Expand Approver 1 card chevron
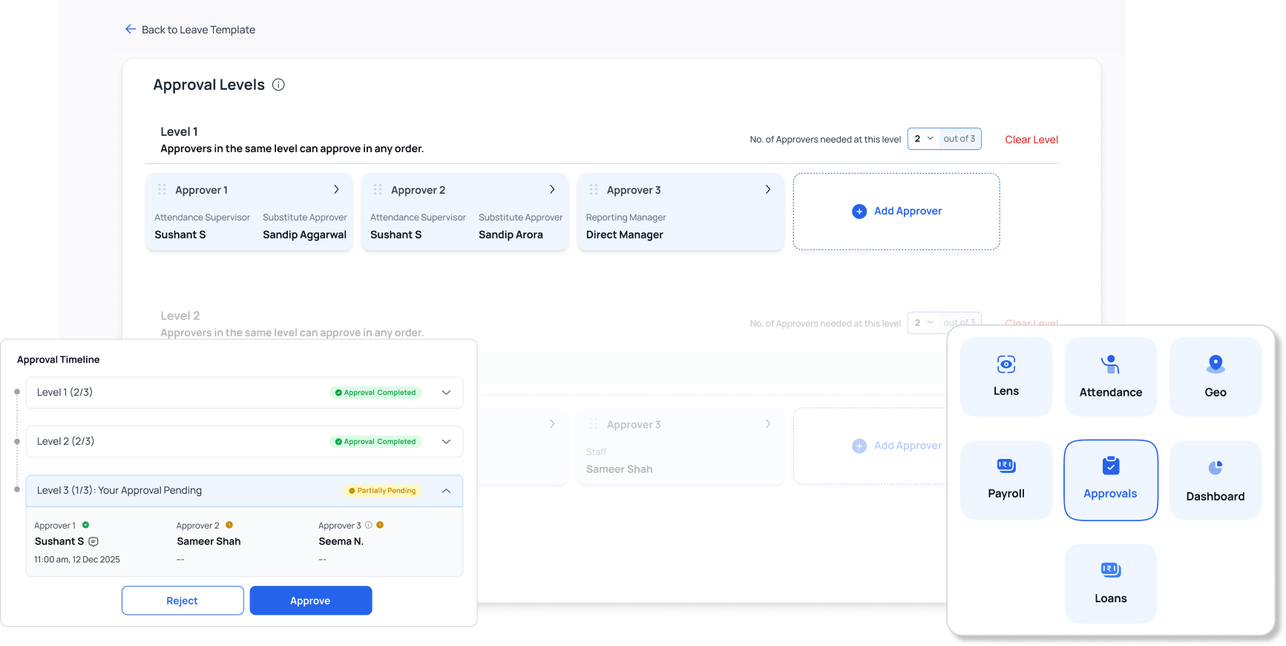This screenshot has height=646, width=1286. tap(336, 189)
